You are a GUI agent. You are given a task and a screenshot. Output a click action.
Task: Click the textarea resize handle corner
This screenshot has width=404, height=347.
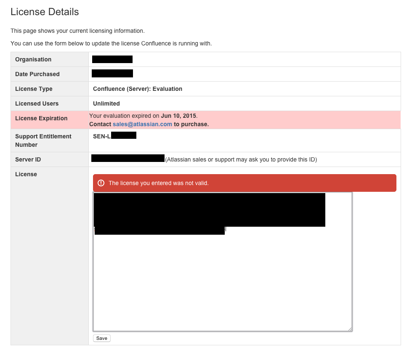[350, 329]
